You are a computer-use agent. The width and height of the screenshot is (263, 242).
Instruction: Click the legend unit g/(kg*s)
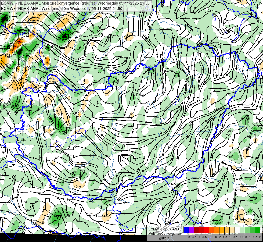click(x=165, y=238)
